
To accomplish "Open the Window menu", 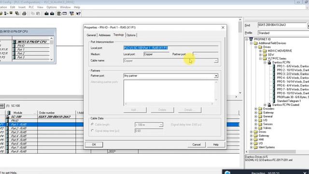I will [65, 7].
